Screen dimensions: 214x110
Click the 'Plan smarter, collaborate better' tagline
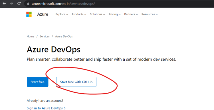click(x=101, y=59)
